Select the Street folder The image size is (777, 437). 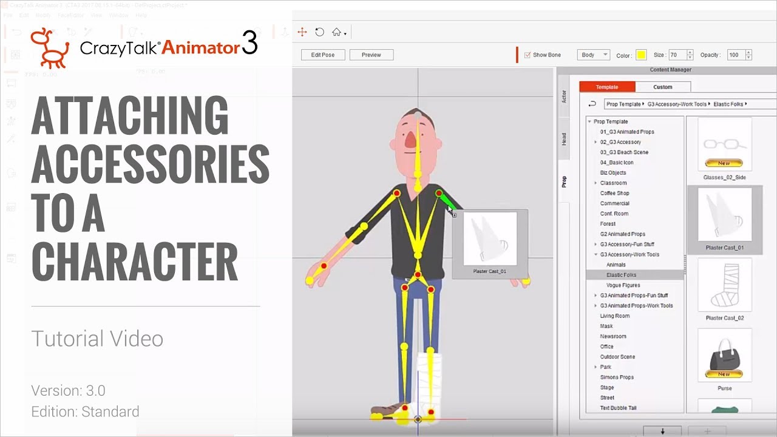pyautogui.click(x=607, y=398)
